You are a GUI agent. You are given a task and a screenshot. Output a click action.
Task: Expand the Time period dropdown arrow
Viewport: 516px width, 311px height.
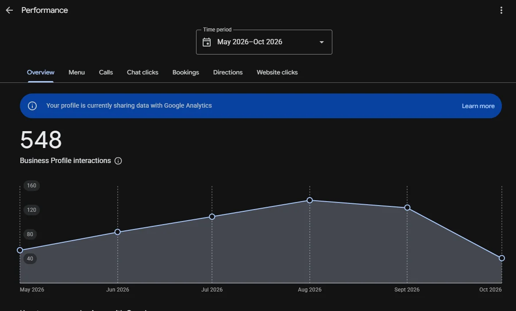tap(322, 42)
